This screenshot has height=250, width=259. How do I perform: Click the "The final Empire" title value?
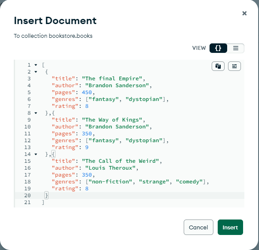pyautogui.click(x=112, y=79)
